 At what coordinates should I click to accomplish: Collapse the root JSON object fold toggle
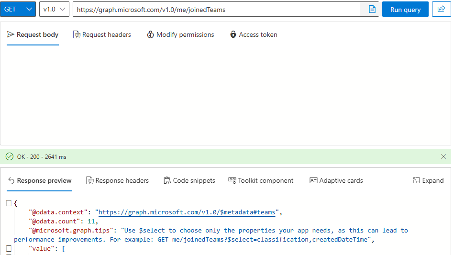coord(9,203)
